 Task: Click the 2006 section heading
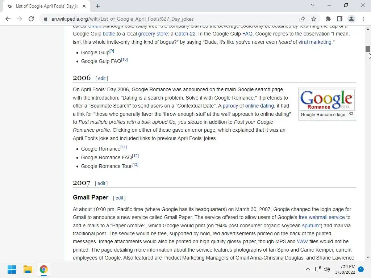pos(82,78)
